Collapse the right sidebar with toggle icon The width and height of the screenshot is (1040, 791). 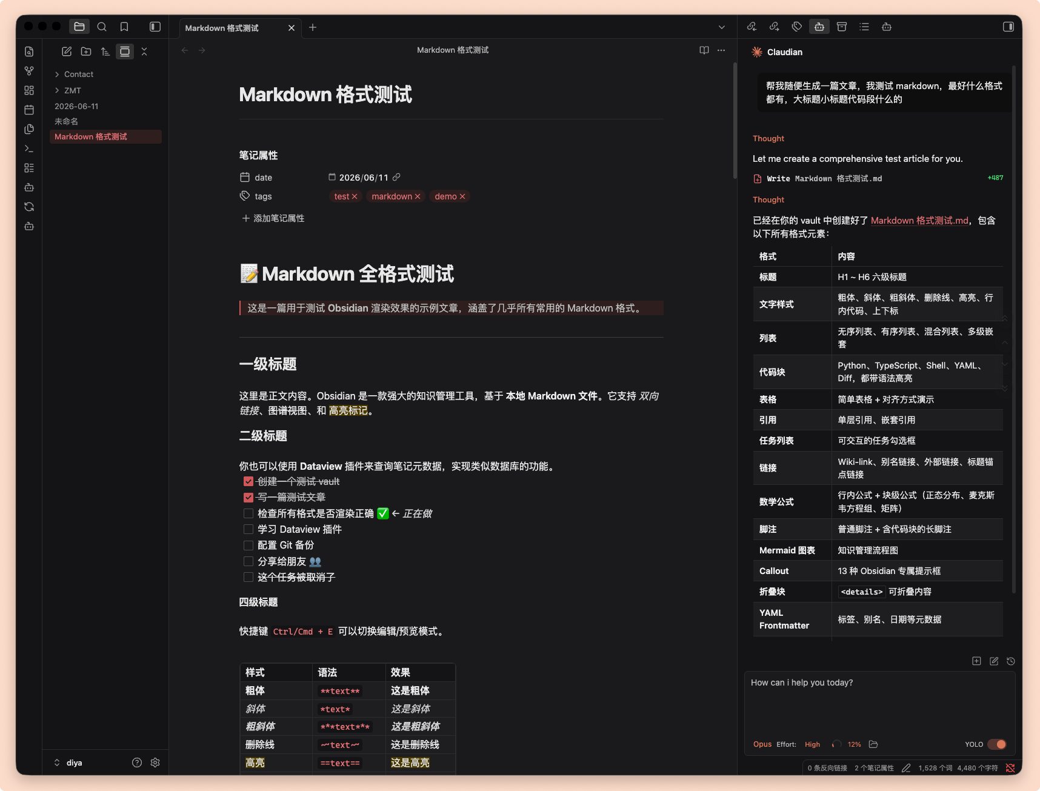pyautogui.click(x=1008, y=27)
